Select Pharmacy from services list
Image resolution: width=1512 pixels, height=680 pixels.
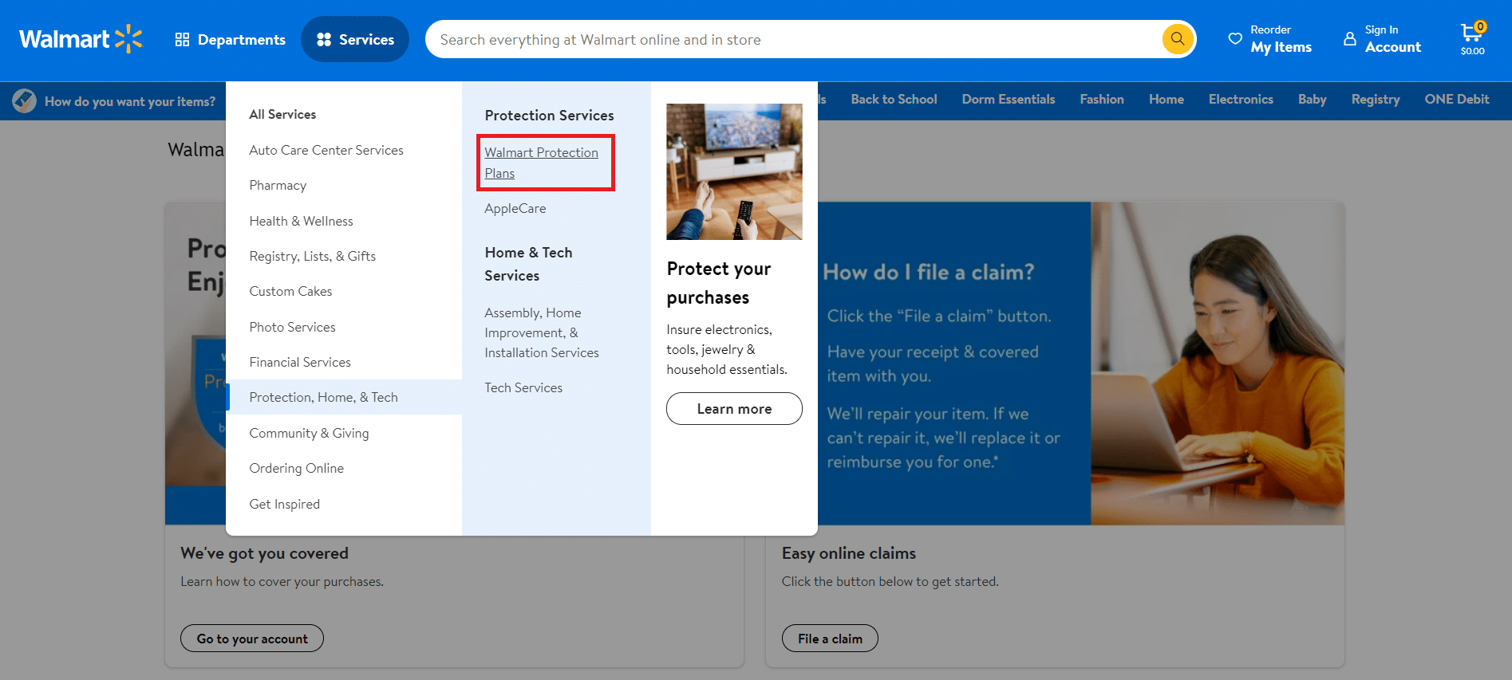pos(278,185)
